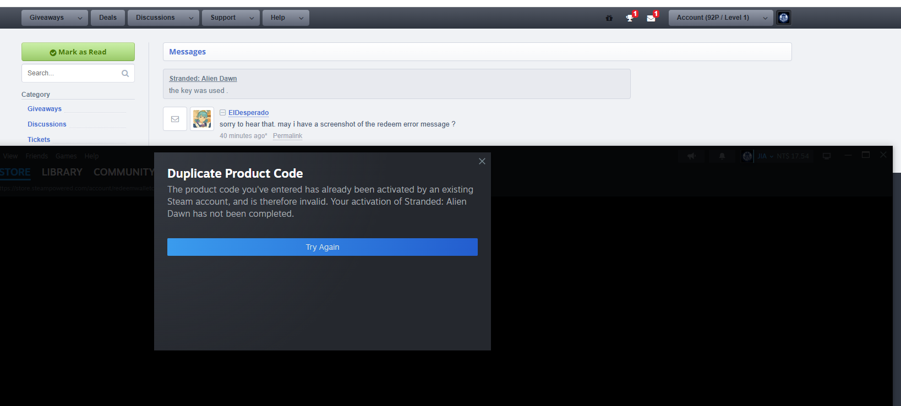
Task: Close the Steam window
Action: [883, 155]
